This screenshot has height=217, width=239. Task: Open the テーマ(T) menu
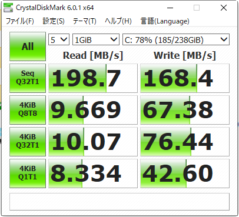pos(84,21)
